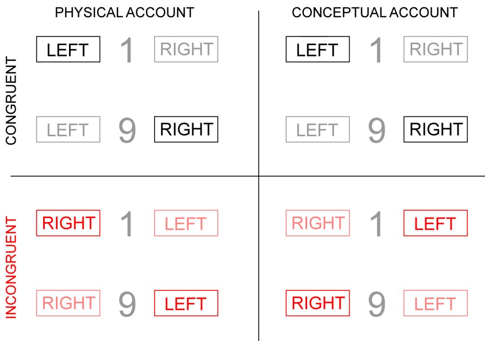
Task: Select bright red LEFT box in Physical incongruent quadrant
Action: [186, 303]
